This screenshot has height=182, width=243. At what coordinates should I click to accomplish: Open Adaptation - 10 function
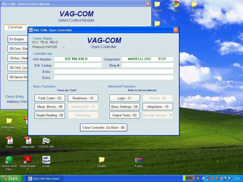(x=158, y=106)
